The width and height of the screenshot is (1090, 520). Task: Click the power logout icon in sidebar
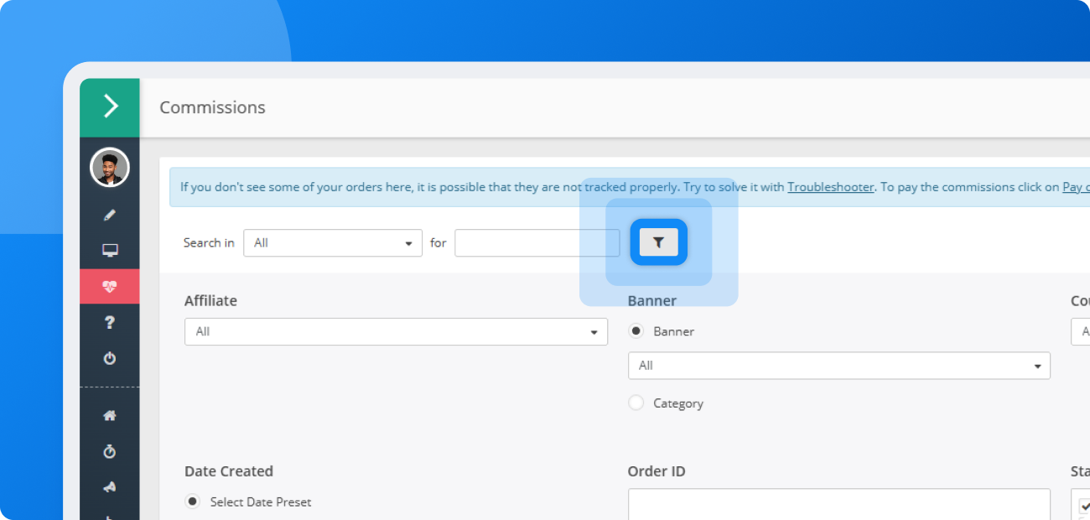tap(109, 357)
